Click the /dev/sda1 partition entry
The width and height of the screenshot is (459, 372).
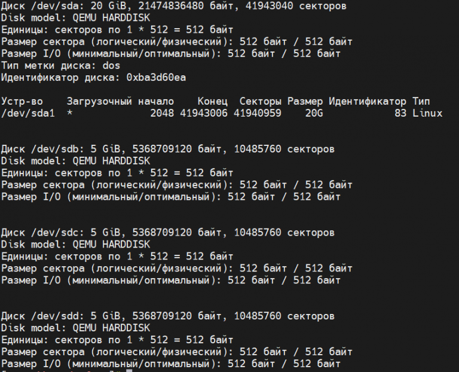tap(28, 113)
